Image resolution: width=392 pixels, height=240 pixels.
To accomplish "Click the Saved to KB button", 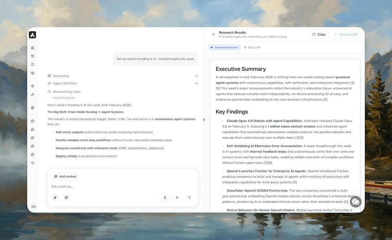I will 346,34.
